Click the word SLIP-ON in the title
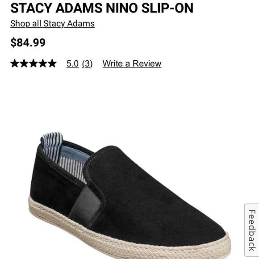The height and width of the screenshot is (259, 259). click(167, 8)
